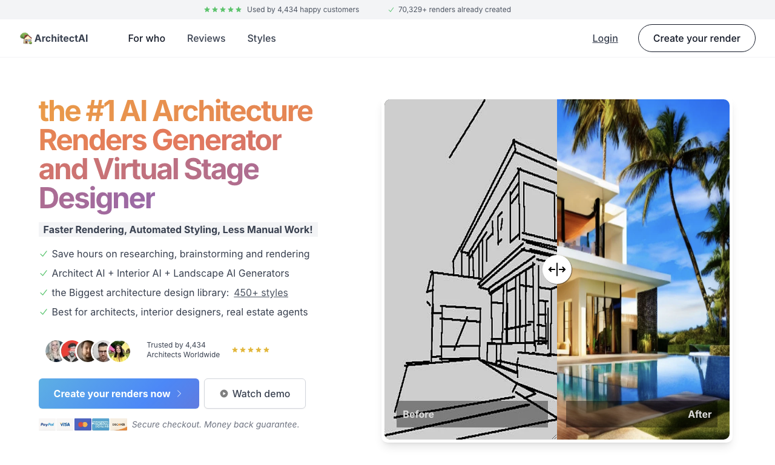Click 'Used by 4,434 happy customers' text
Image resolution: width=775 pixels, height=465 pixels.
click(303, 10)
